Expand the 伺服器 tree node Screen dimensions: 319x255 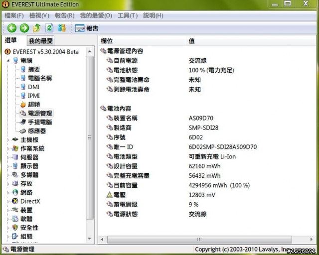point(8,157)
